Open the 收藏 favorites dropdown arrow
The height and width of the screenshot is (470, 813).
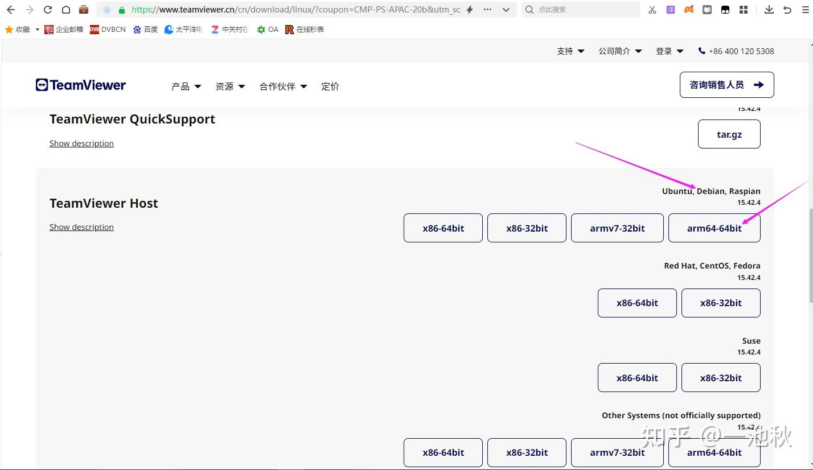tap(36, 29)
